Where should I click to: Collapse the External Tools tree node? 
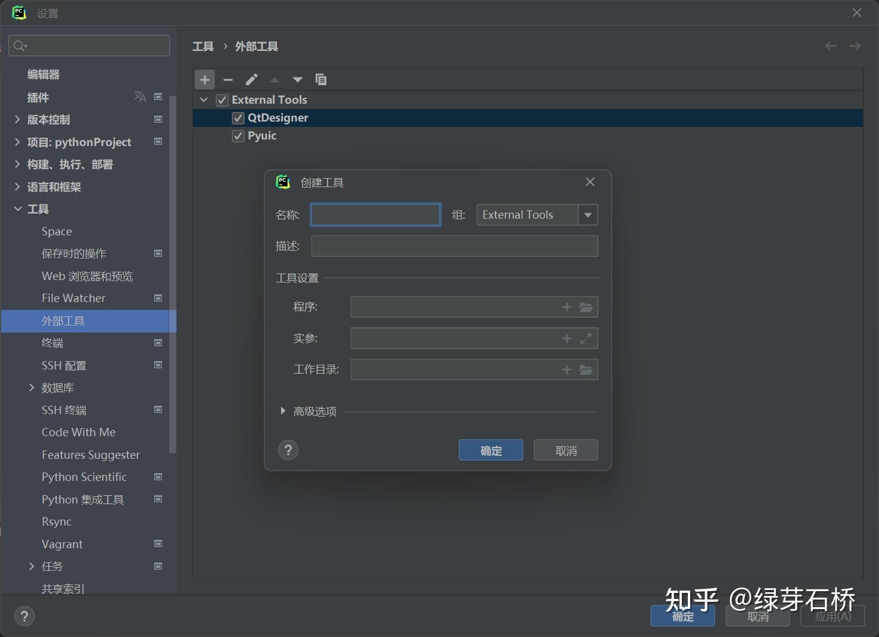coord(204,100)
